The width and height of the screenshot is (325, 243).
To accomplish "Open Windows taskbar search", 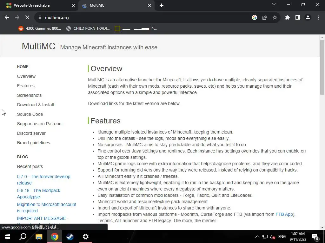I will pyautogui.click(x=23, y=237).
